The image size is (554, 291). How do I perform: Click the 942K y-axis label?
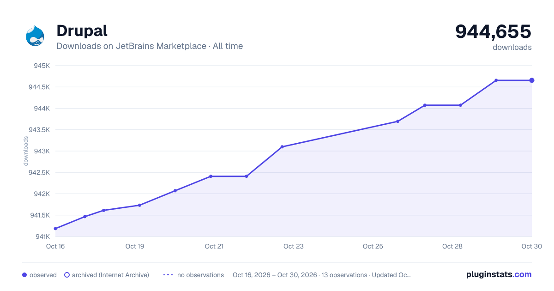point(42,194)
